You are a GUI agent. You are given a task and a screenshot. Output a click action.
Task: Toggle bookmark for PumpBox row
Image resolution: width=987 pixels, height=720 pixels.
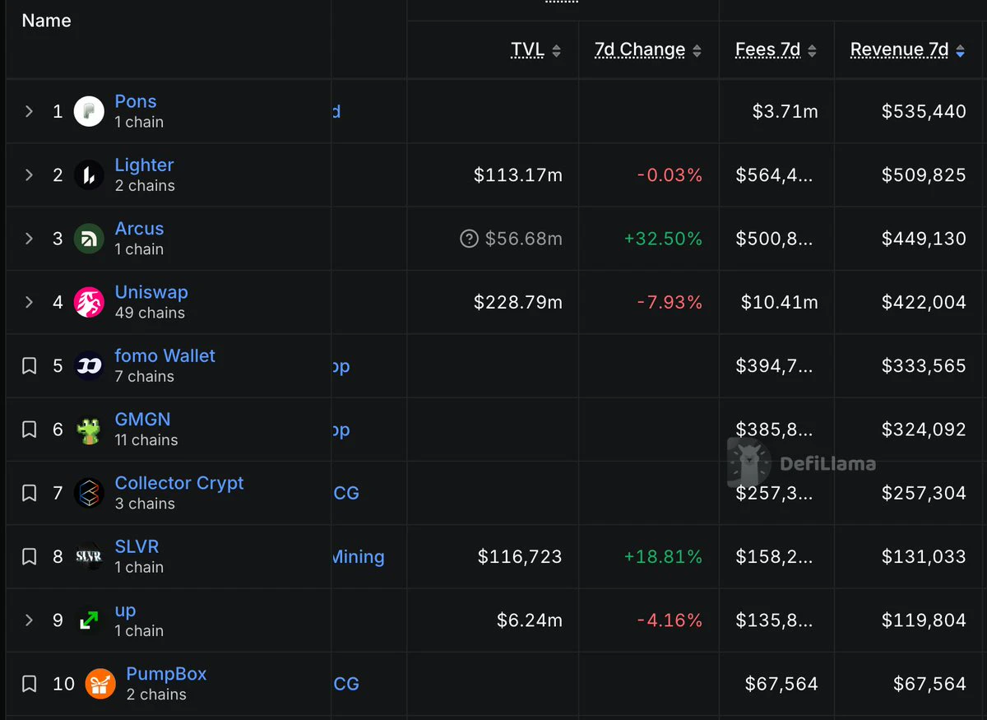coord(29,684)
